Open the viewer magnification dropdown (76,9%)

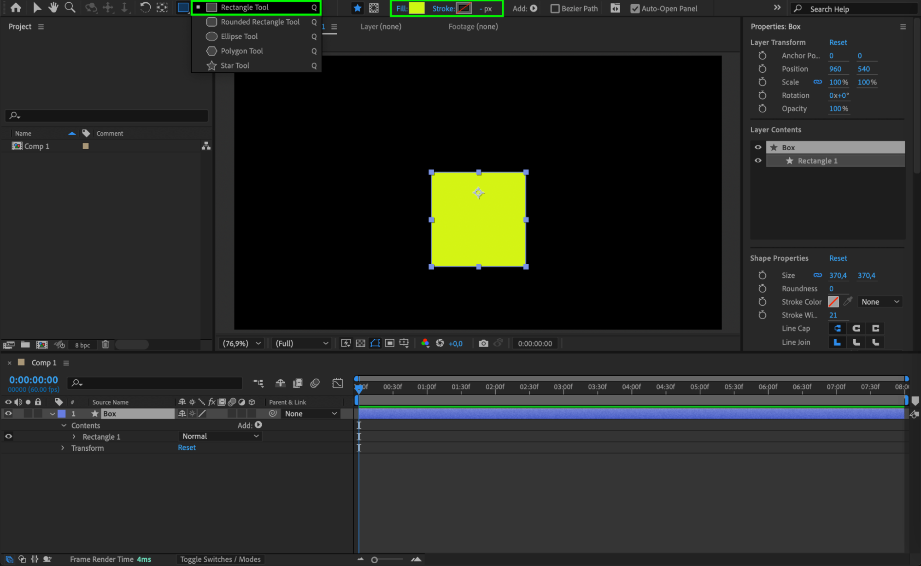[241, 343]
